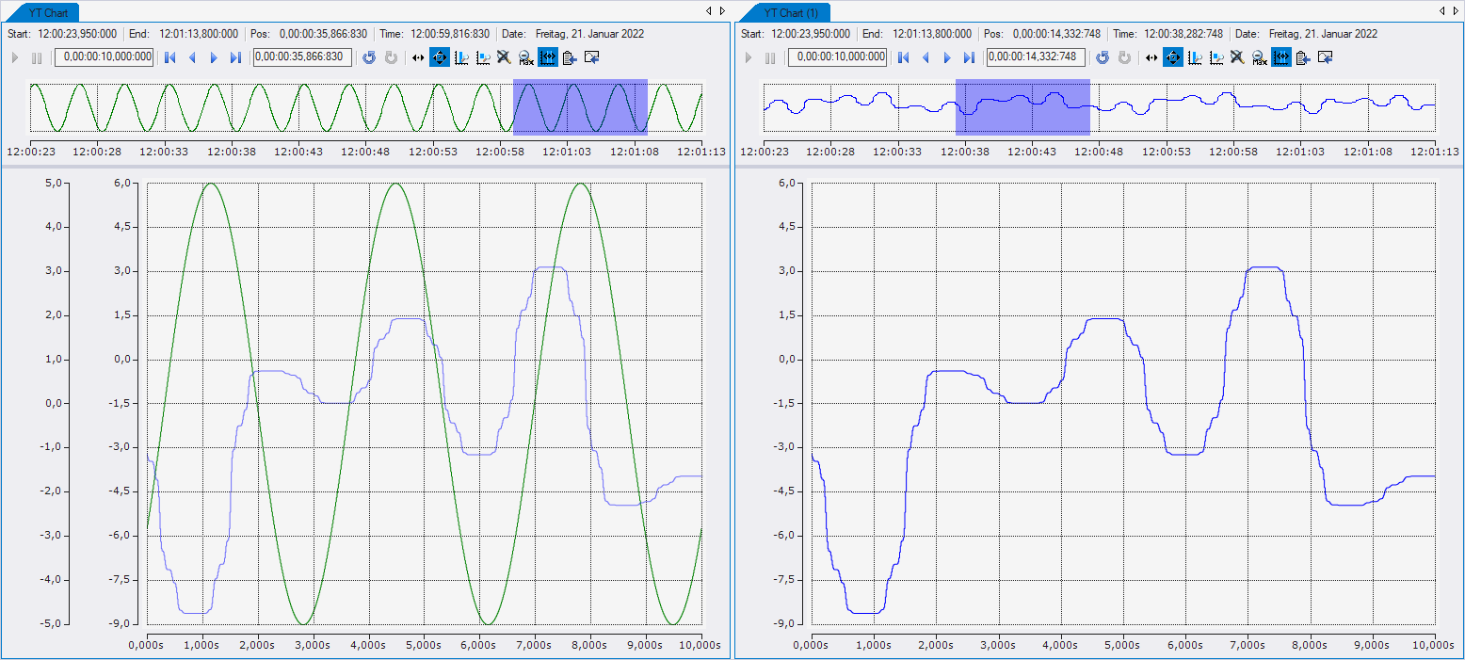The image size is (1465, 660).
Task: Start playback in the left YT Chart
Action: point(15,57)
